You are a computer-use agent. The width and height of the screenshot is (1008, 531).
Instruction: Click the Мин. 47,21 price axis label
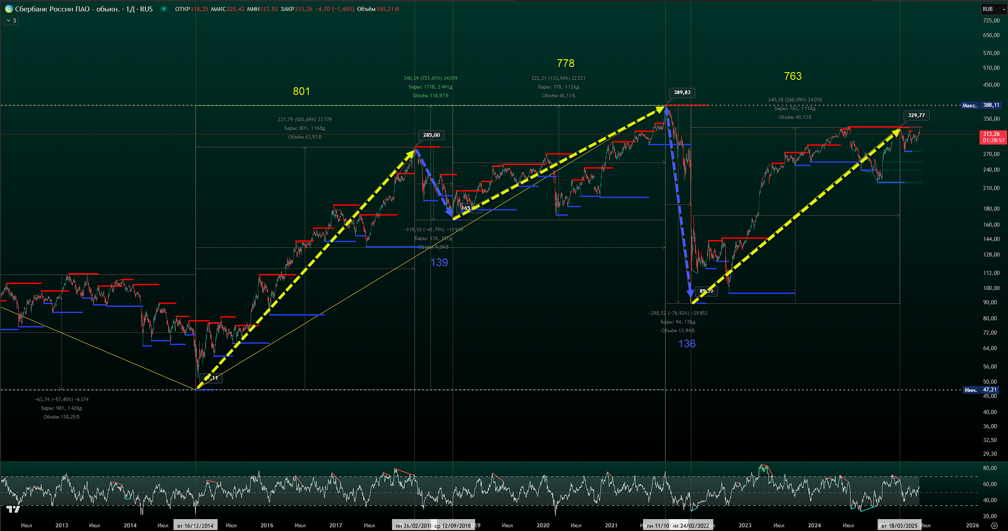(x=981, y=390)
